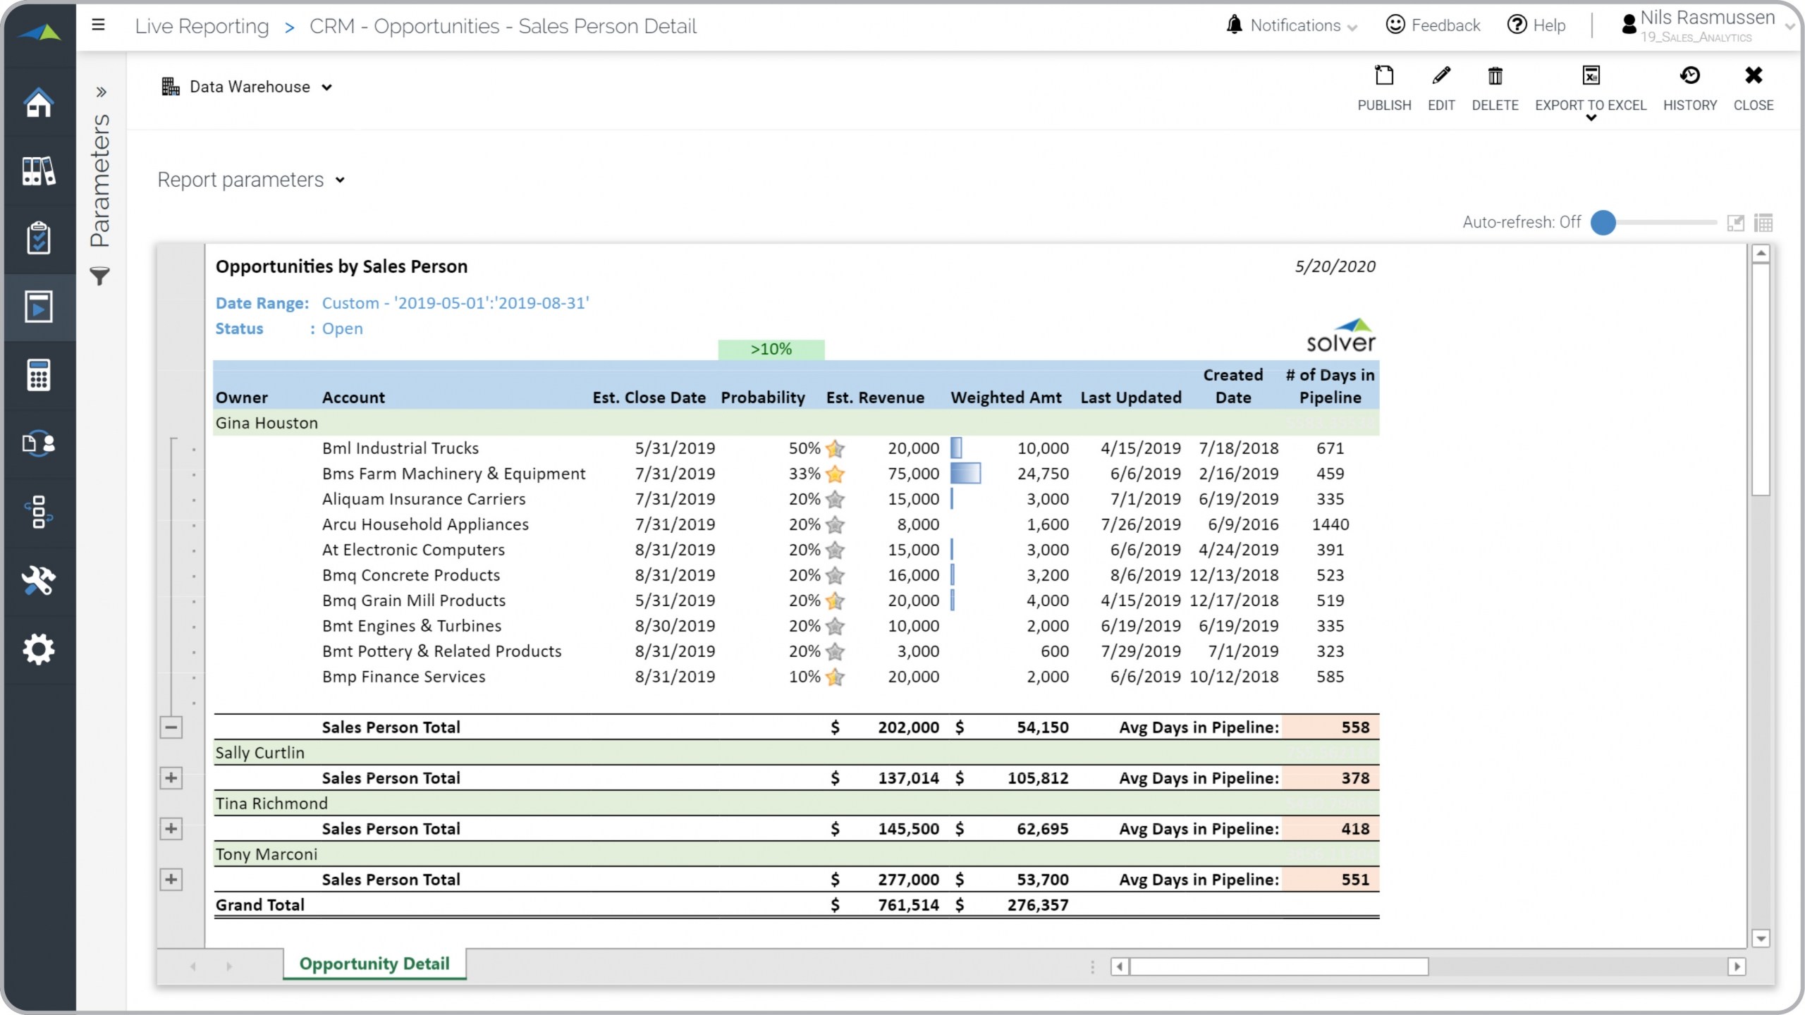Expand the Tony Marconi group rows
The image size is (1805, 1015).
[x=171, y=880]
